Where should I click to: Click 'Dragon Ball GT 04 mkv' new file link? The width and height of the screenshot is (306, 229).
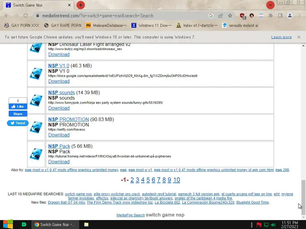[66, 202]
